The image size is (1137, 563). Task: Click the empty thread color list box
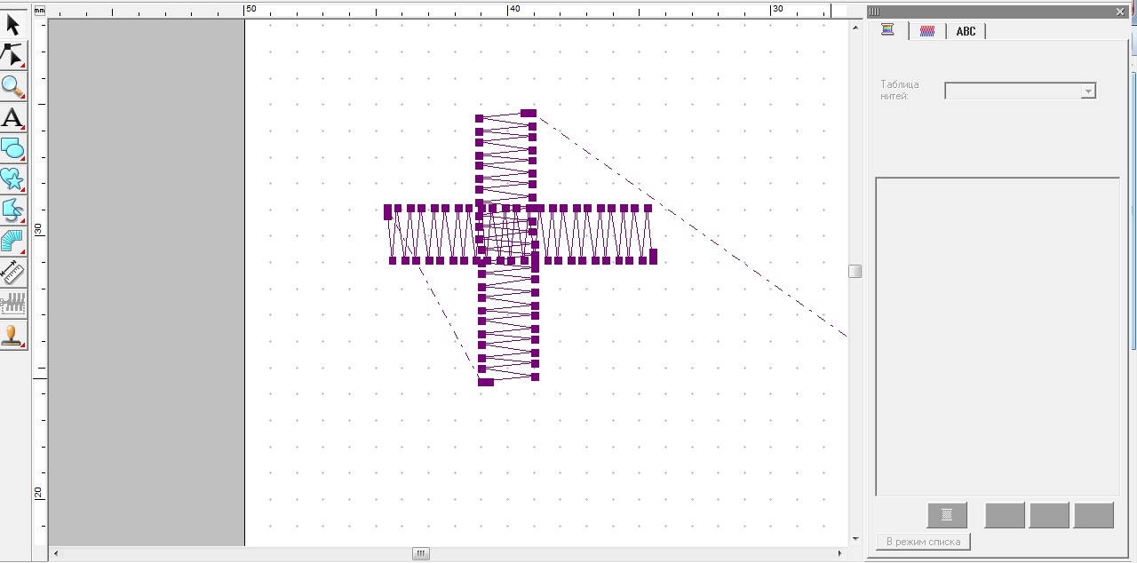coord(998,337)
